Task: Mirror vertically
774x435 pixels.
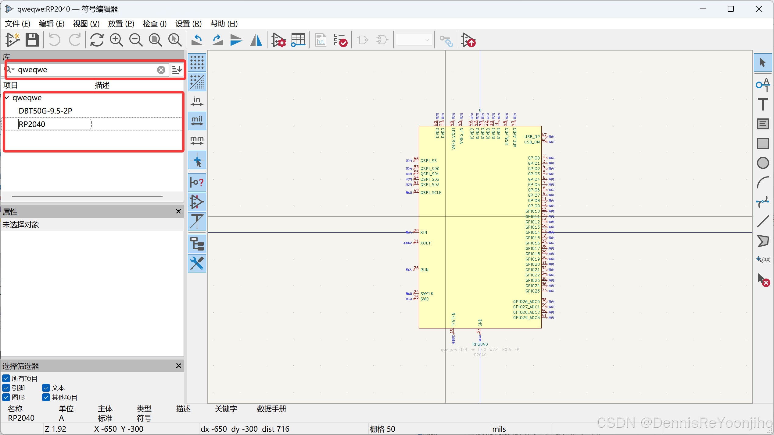Action: tap(236, 40)
